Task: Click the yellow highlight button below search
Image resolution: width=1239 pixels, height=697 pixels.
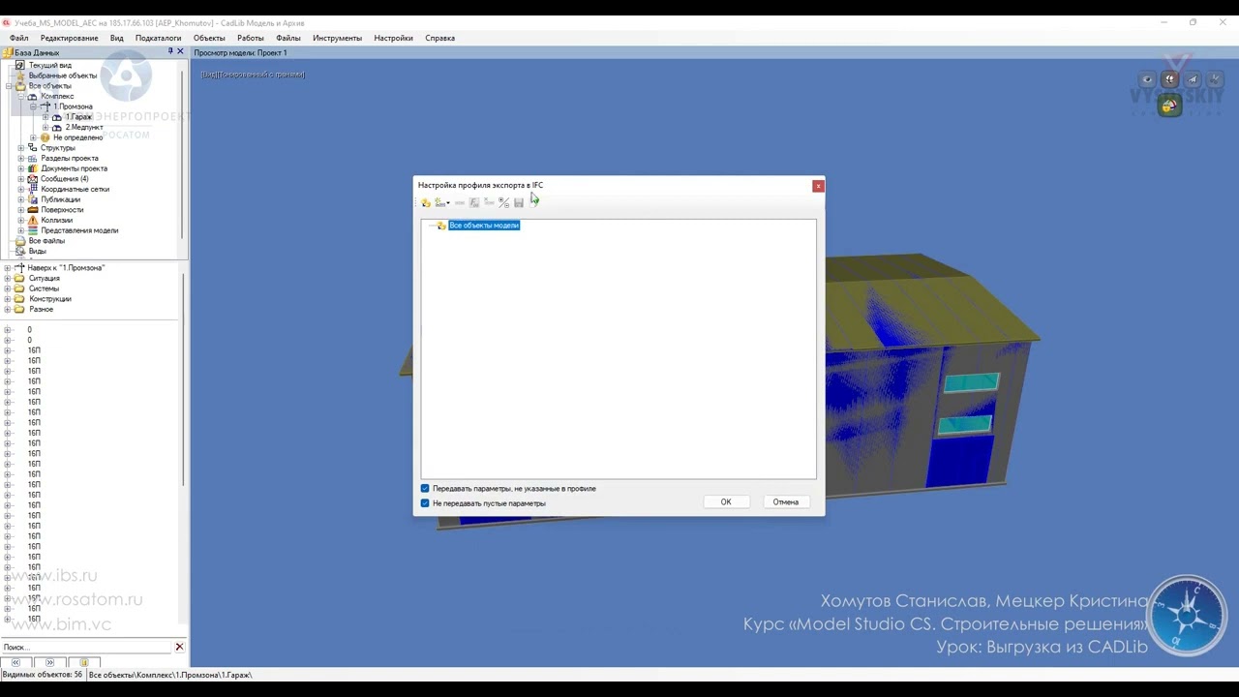Action: (84, 662)
